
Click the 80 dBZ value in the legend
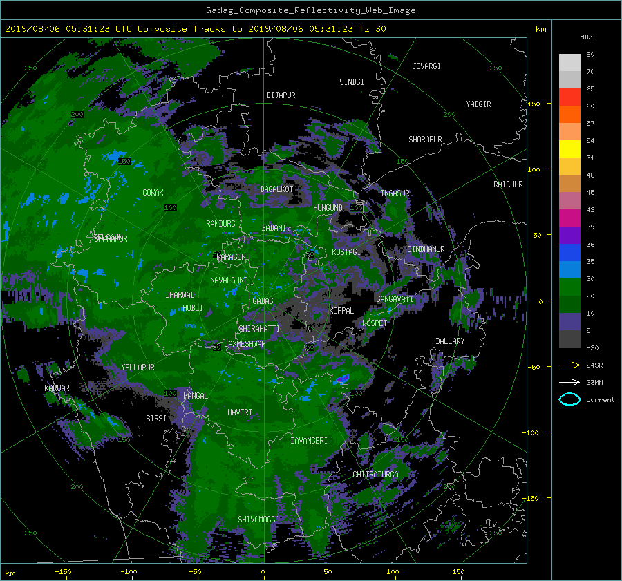point(590,55)
